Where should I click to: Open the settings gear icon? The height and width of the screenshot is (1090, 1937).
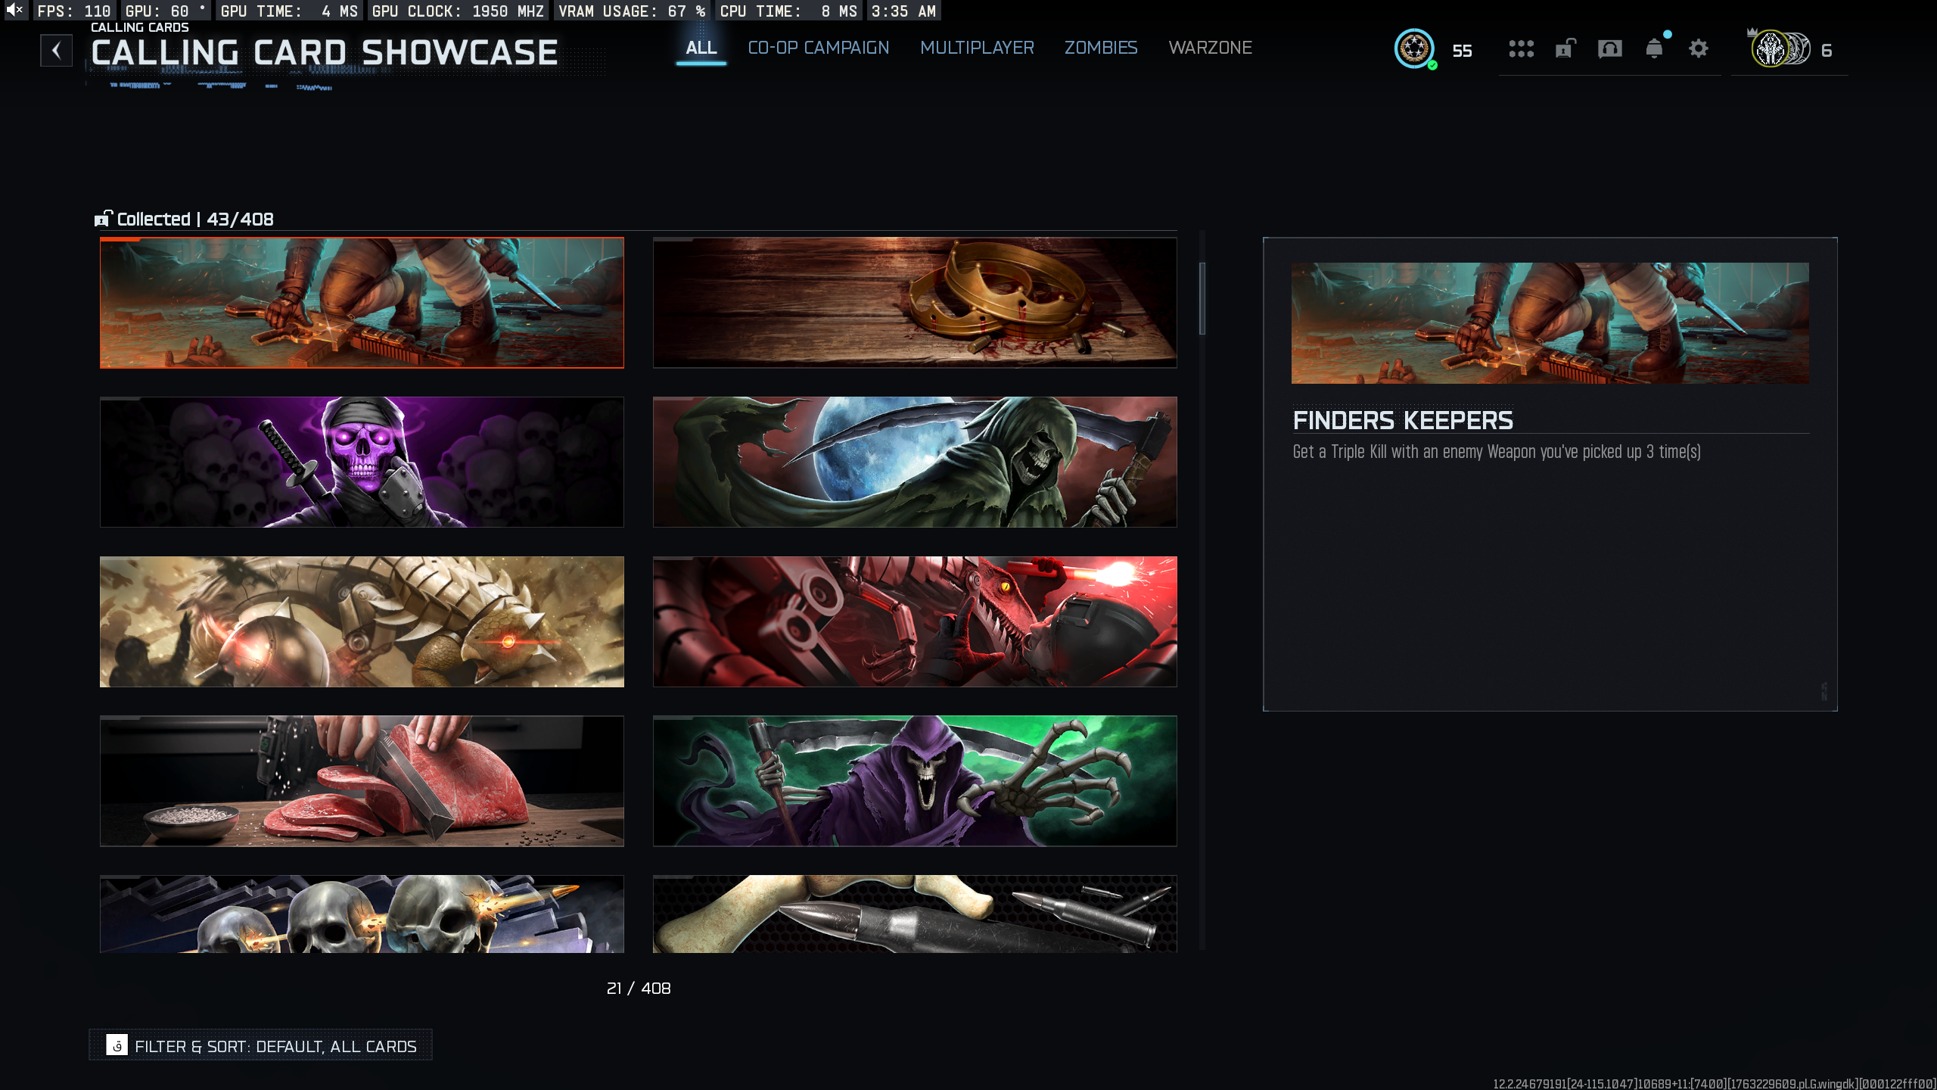1699,49
